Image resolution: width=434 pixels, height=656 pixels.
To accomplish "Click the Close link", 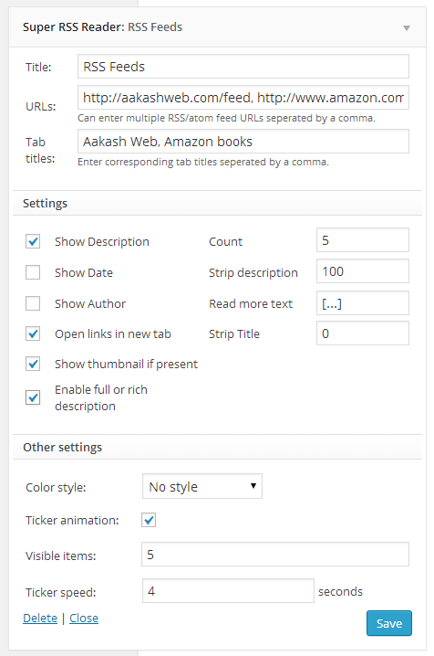I will click(x=84, y=618).
